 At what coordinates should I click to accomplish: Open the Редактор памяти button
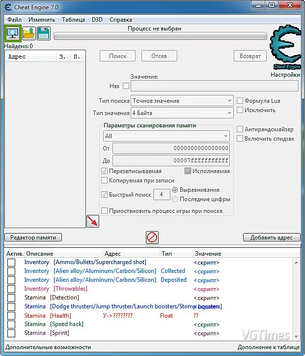33,237
